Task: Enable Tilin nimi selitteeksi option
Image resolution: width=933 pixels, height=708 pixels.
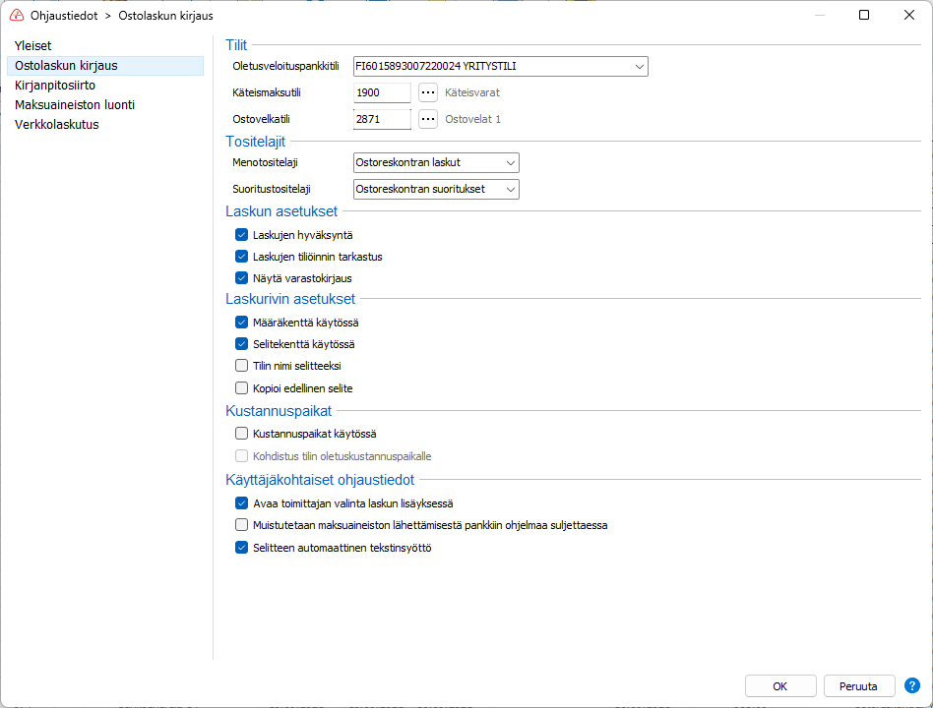Action: coord(241,365)
